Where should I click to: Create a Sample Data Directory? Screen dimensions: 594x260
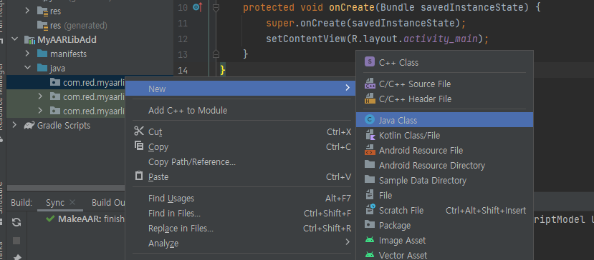pyautogui.click(x=445, y=180)
